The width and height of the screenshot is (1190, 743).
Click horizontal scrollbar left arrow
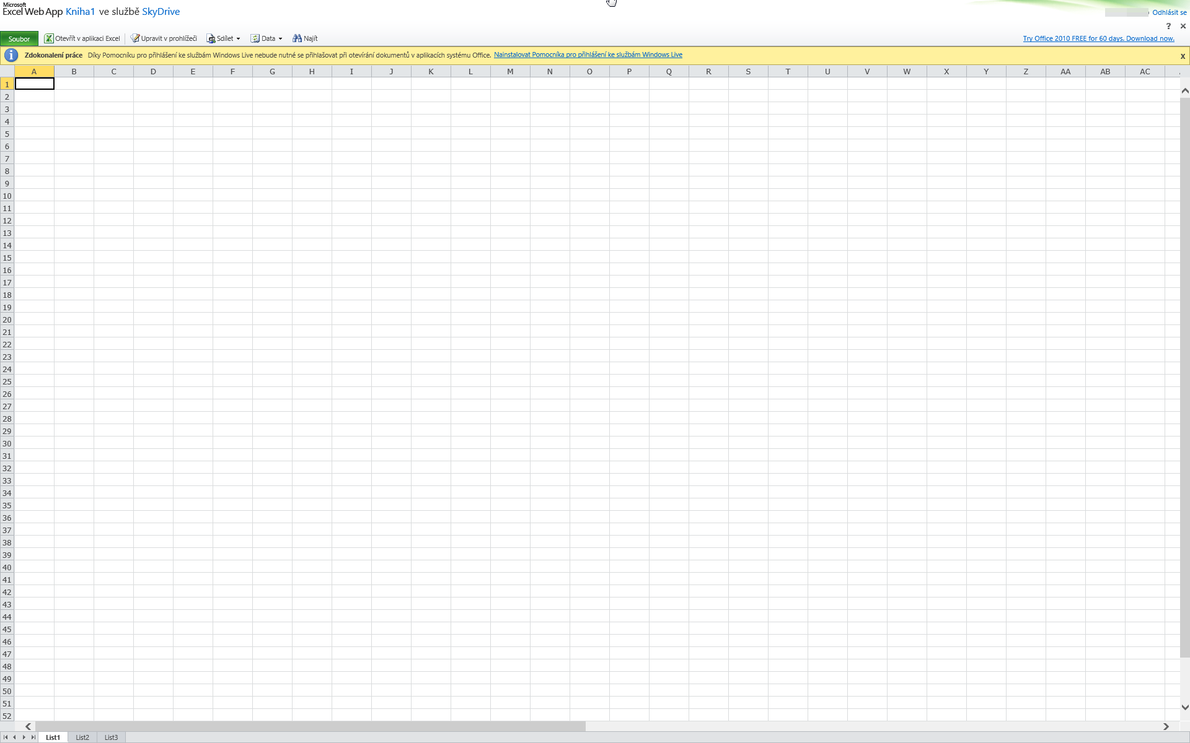(28, 726)
